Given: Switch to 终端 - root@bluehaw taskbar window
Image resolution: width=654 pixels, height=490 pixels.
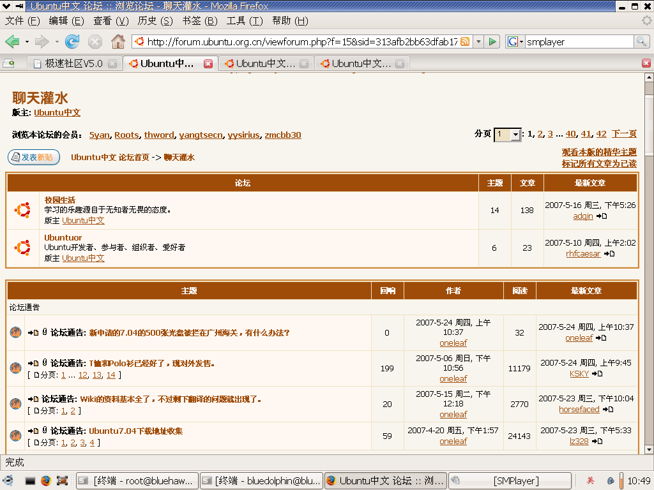Looking at the screenshot, I should (137, 480).
